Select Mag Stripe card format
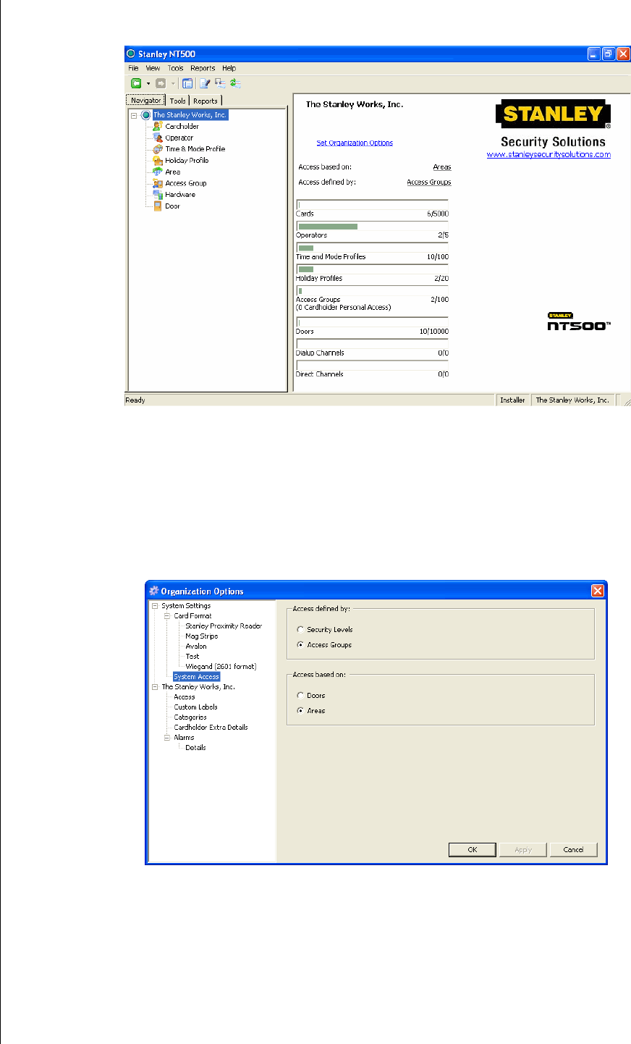Image resolution: width=631 pixels, height=1044 pixels. tap(202, 636)
